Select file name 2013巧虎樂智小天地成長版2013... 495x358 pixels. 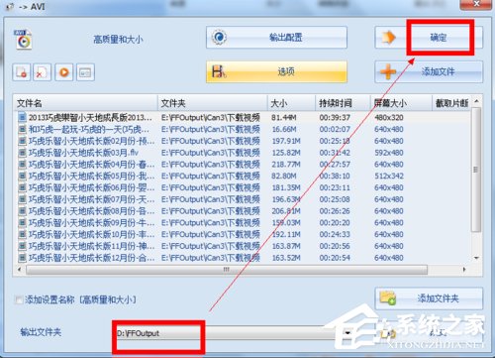90,117
